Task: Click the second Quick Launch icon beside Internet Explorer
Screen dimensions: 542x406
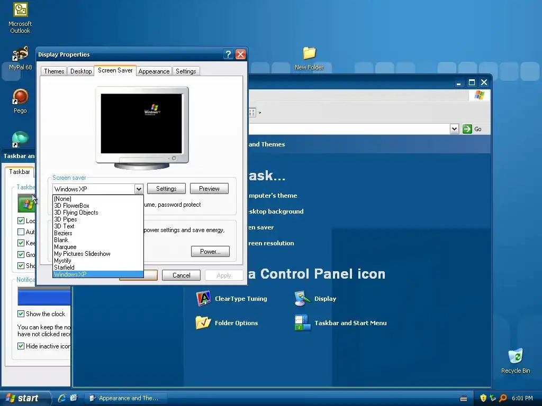Action: click(x=74, y=398)
